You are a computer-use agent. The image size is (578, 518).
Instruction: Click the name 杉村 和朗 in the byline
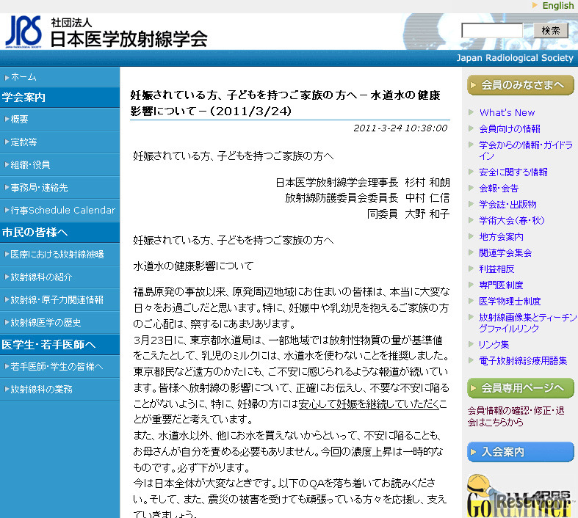tap(427, 183)
